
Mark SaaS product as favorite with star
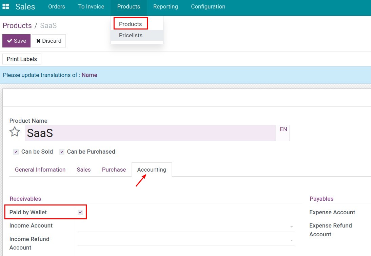[x=15, y=132]
